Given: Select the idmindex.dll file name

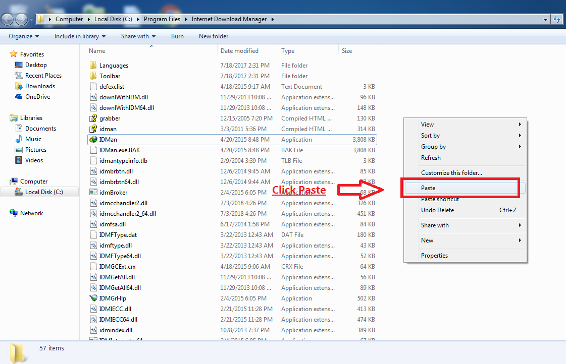Looking at the screenshot, I should [116, 330].
